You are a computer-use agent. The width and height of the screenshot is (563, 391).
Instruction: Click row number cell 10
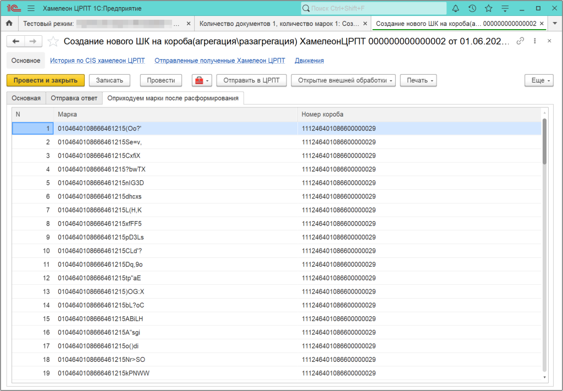pos(33,251)
